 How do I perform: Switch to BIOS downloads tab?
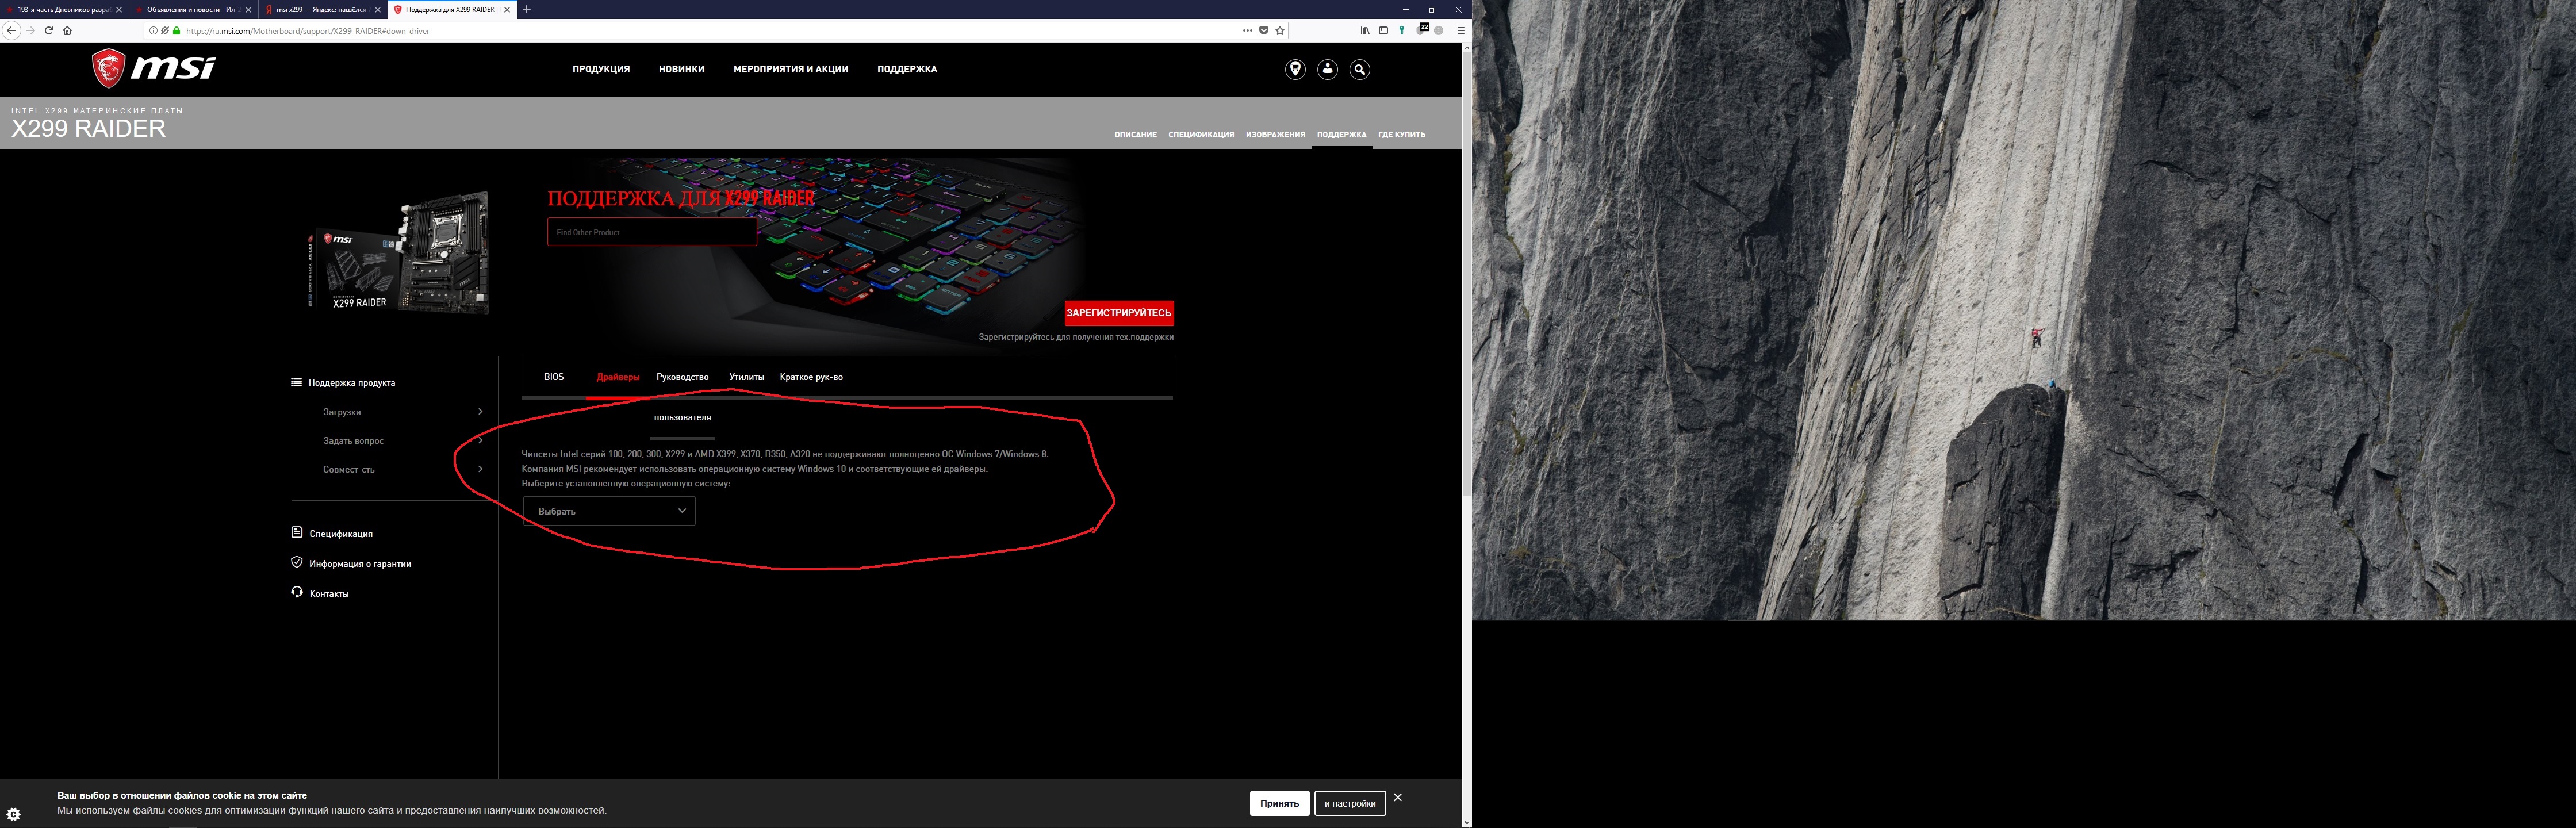click(x=553, y=377)
